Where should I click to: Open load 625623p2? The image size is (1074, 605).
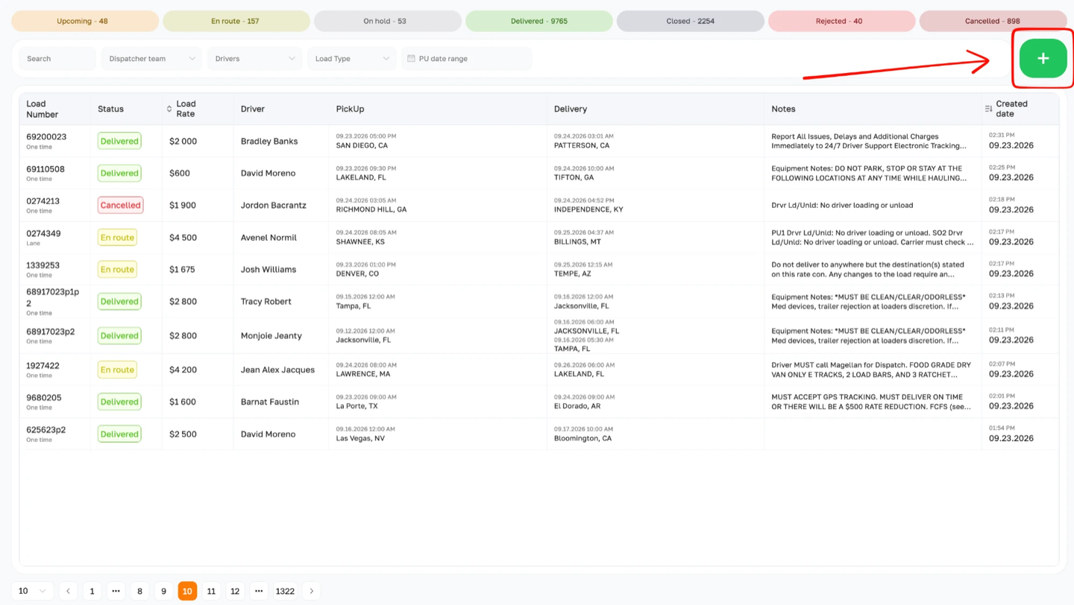click(x=46, y=430)
